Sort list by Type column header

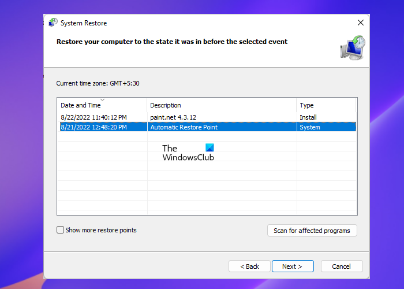306,105
